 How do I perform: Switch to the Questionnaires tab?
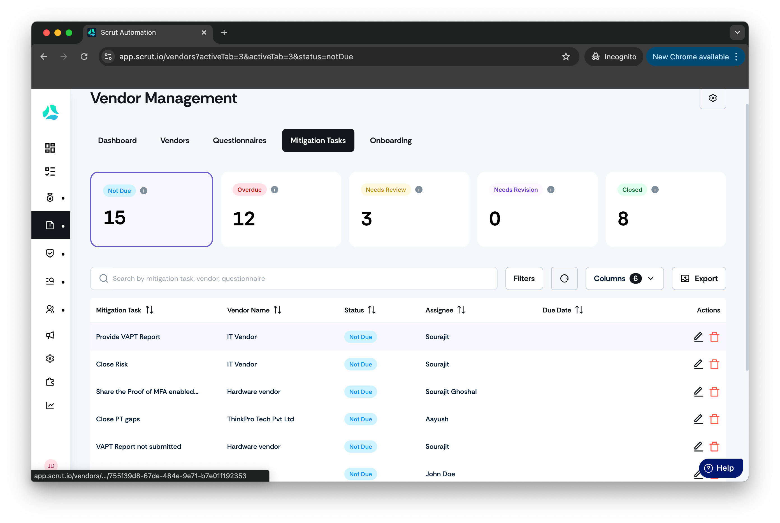[239, 141]
